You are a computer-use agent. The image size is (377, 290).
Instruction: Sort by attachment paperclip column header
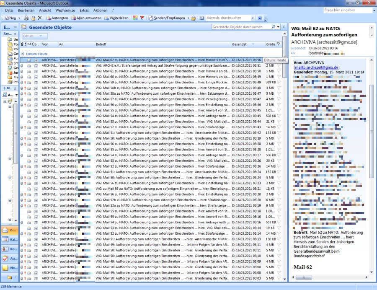point(22,44)
